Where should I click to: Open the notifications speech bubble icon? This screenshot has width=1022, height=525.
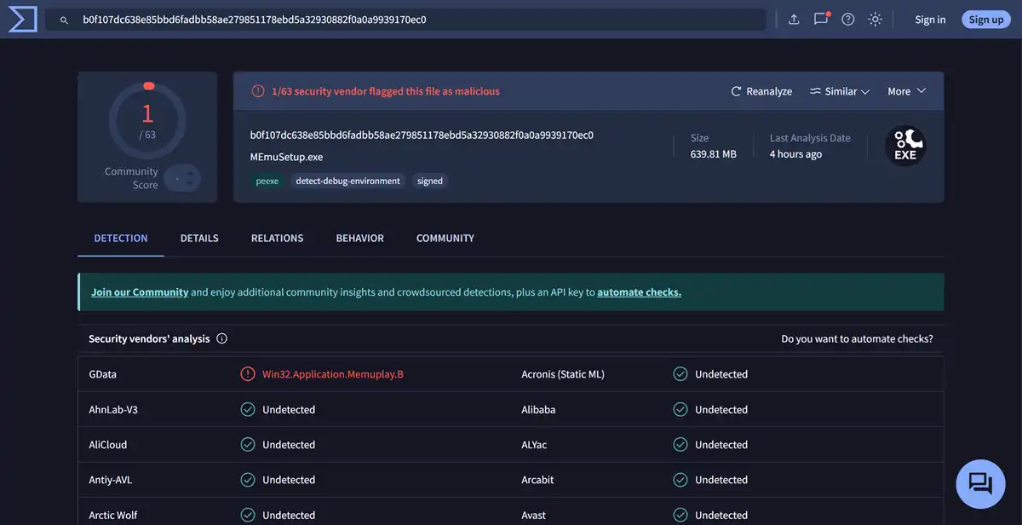click(821, 19)
